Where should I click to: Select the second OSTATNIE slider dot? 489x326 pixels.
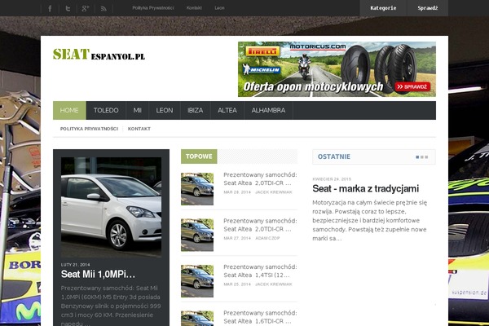pyautogui.click(x=422, y=157)
